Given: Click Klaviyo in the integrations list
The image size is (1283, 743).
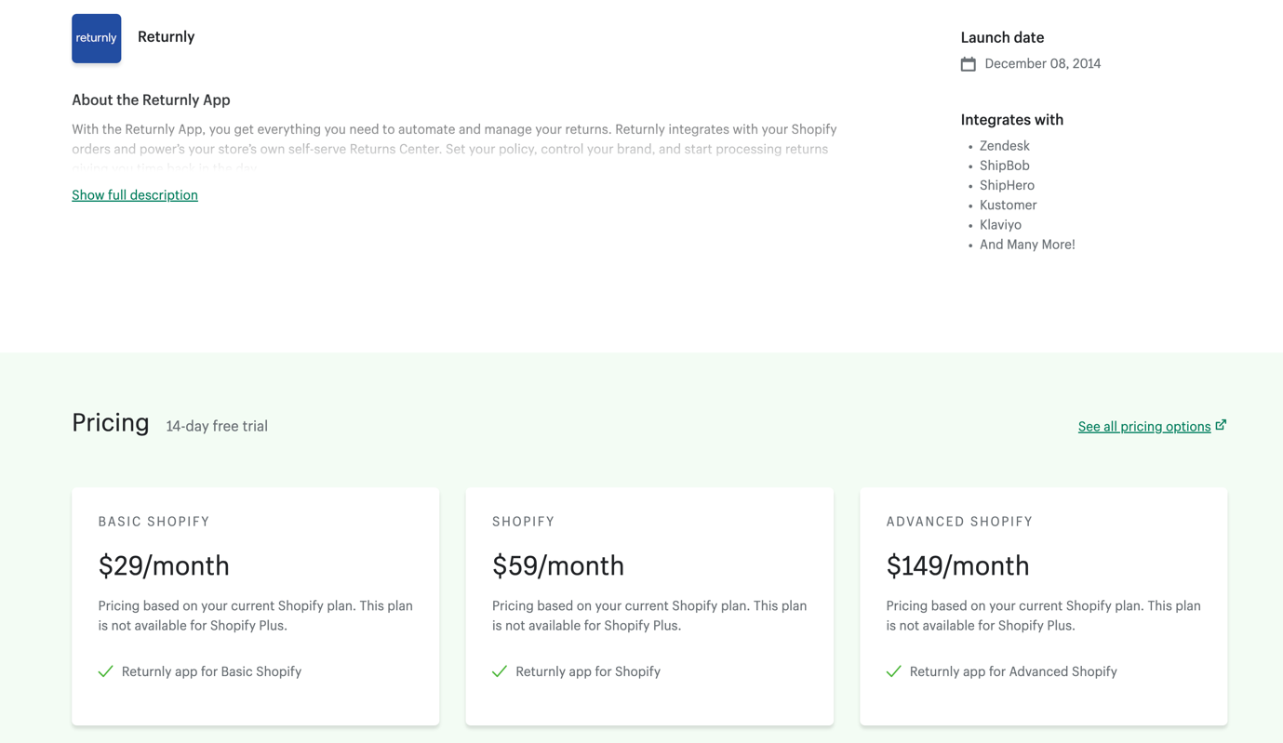Looking at the screenshot, I should 1000,225.
